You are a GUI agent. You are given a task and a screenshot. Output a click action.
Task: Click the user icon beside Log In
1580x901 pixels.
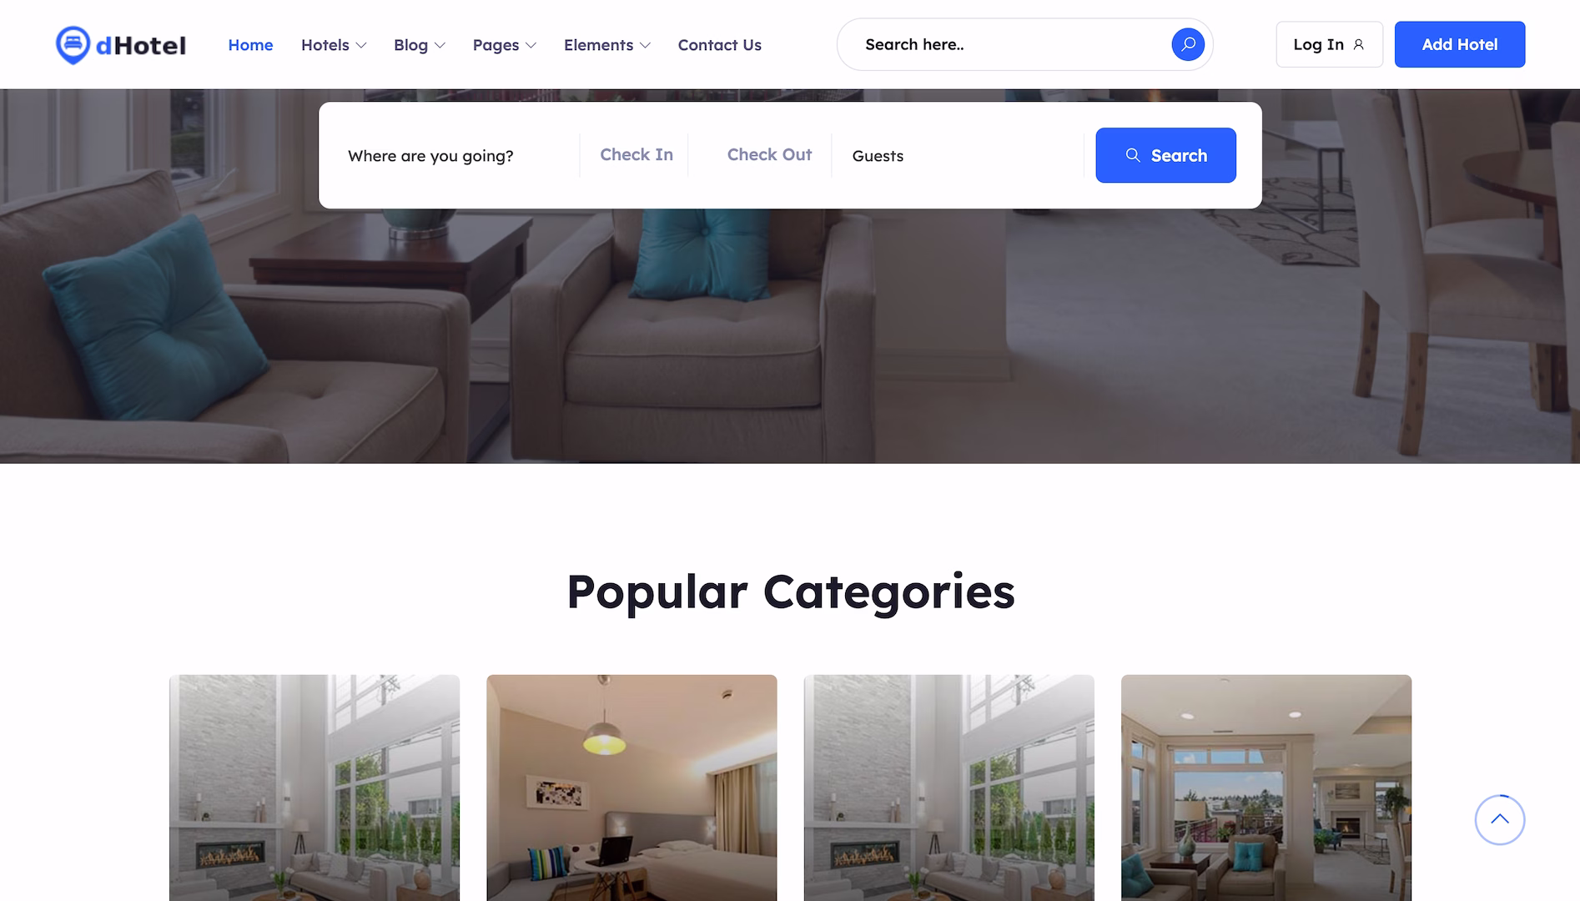pyautogui.click(x=1358, y=45)
